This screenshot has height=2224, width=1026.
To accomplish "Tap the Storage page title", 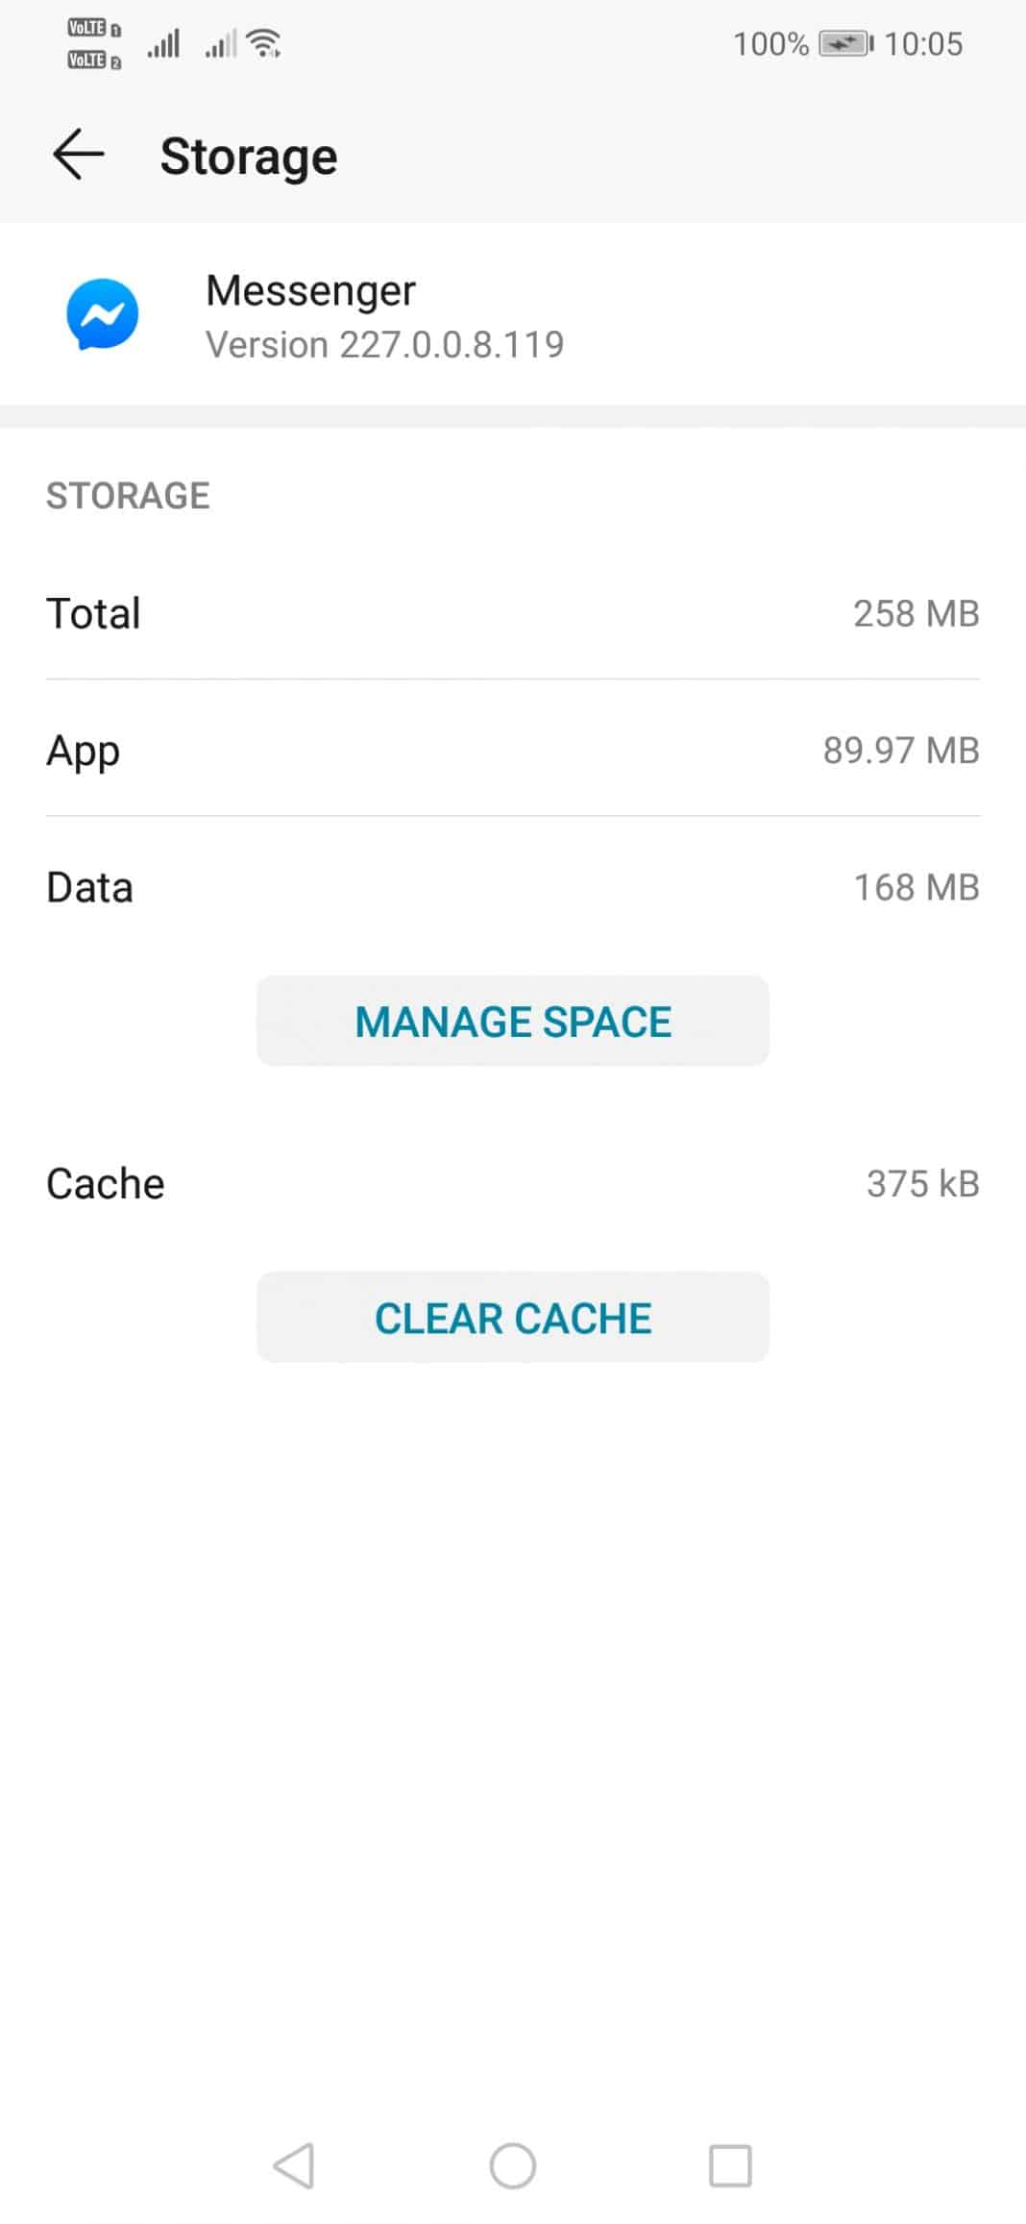I will 249,156.
